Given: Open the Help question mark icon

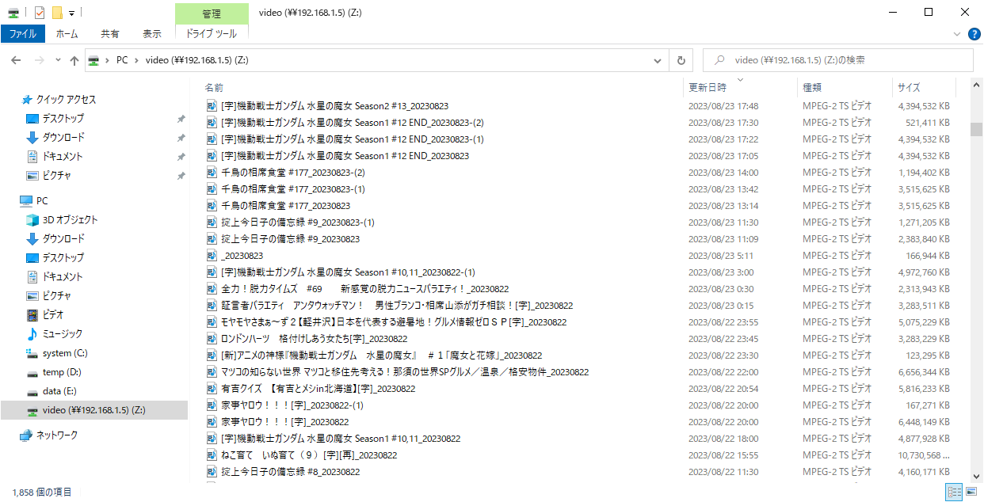Looking at the screenshot, I should [x=975, y=33].
